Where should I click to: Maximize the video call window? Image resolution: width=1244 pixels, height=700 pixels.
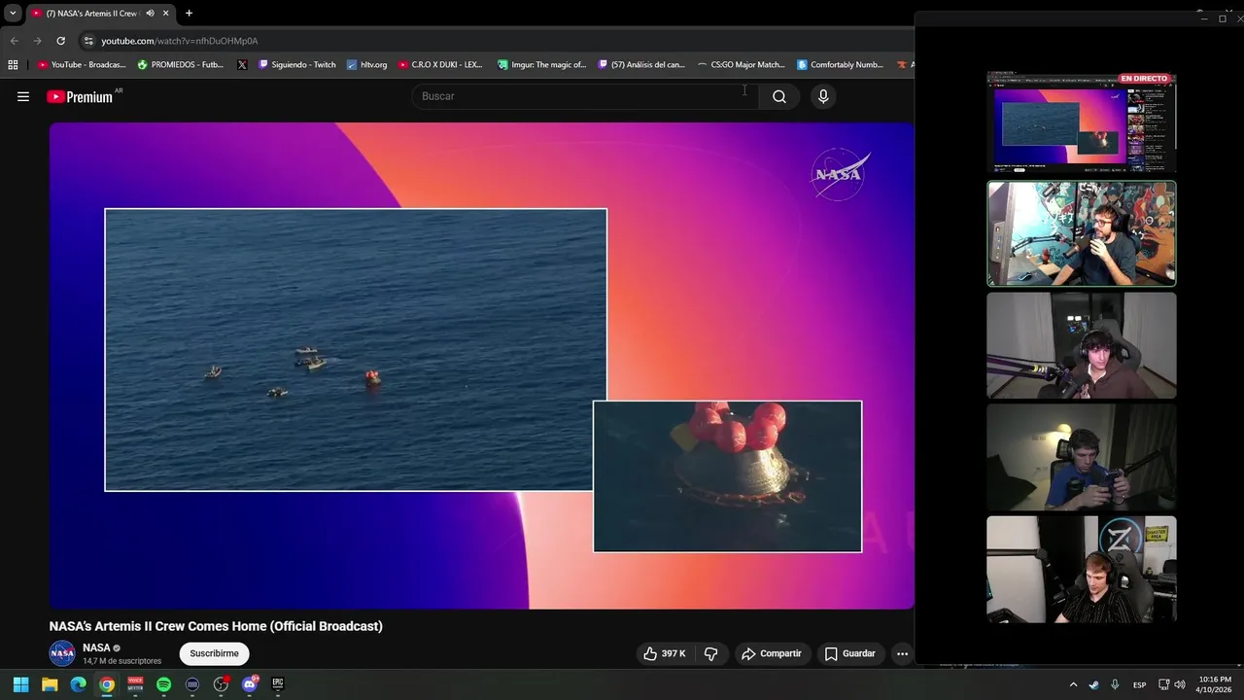(1223, 18)
